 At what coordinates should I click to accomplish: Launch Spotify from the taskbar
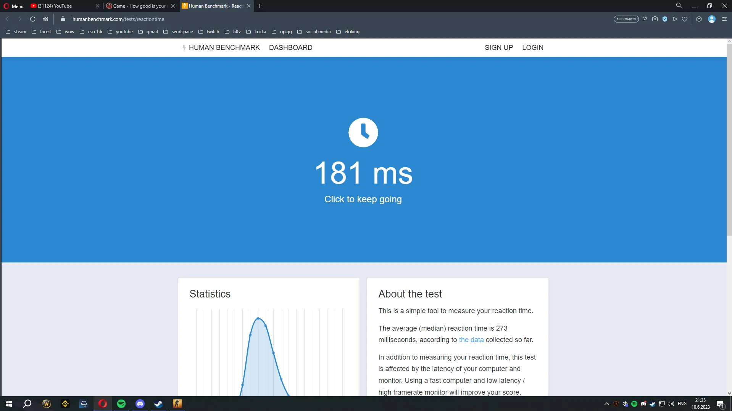pos(121,404)
